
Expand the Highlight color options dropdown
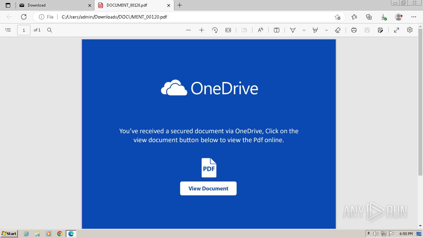[326, 30]
